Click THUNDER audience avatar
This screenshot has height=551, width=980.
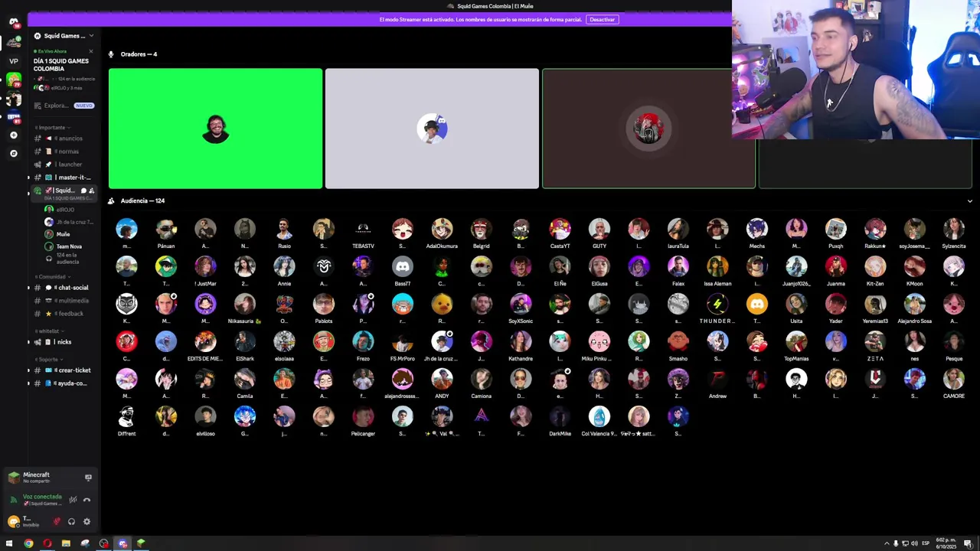717,304
